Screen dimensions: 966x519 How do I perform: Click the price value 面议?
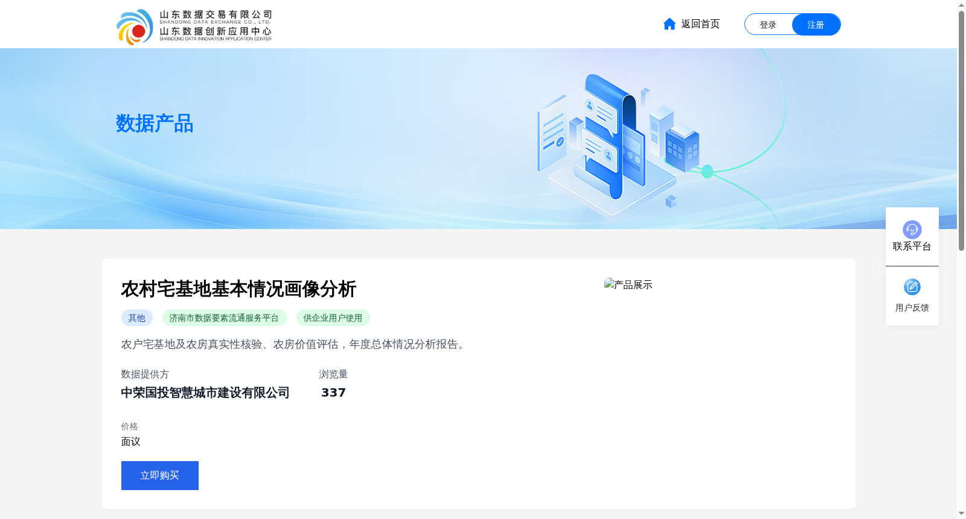(130, 442)
